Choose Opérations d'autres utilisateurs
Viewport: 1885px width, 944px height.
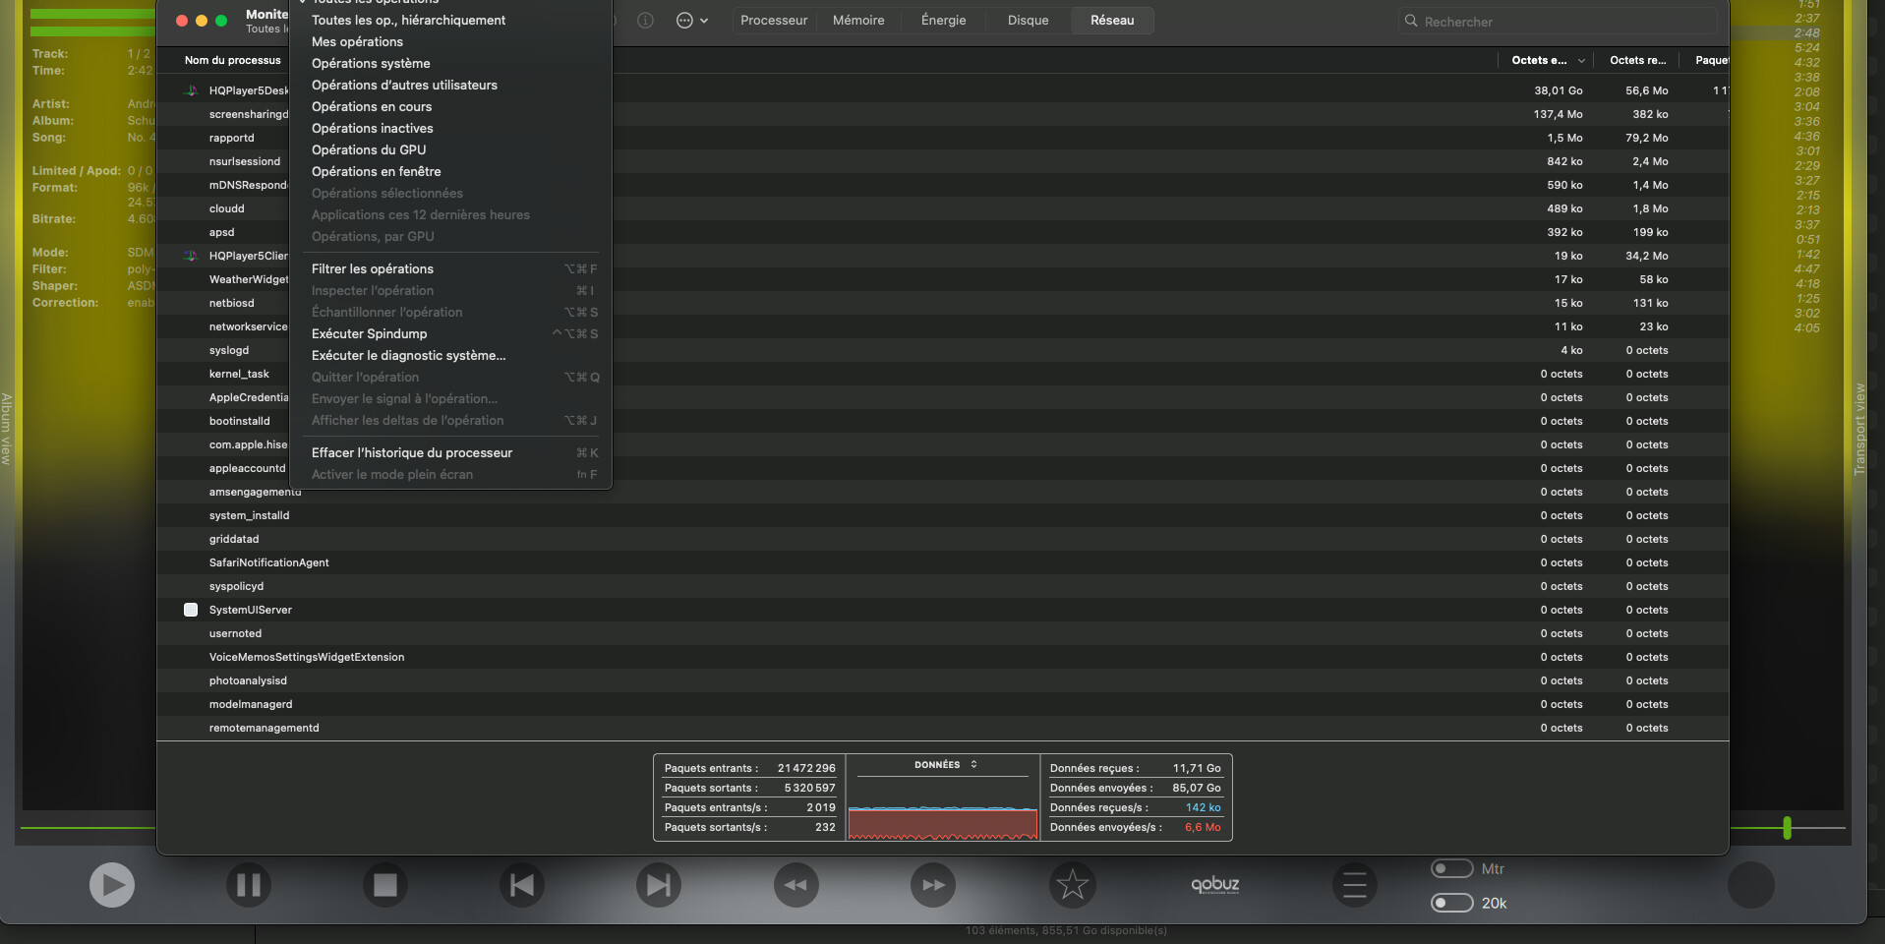click(450, 85)
